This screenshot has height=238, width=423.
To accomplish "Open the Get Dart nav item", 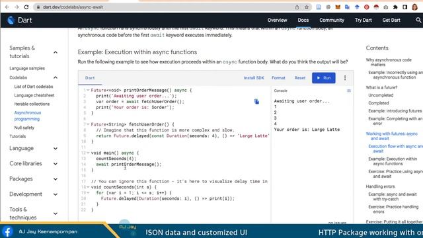I will (x=391, y=20).
